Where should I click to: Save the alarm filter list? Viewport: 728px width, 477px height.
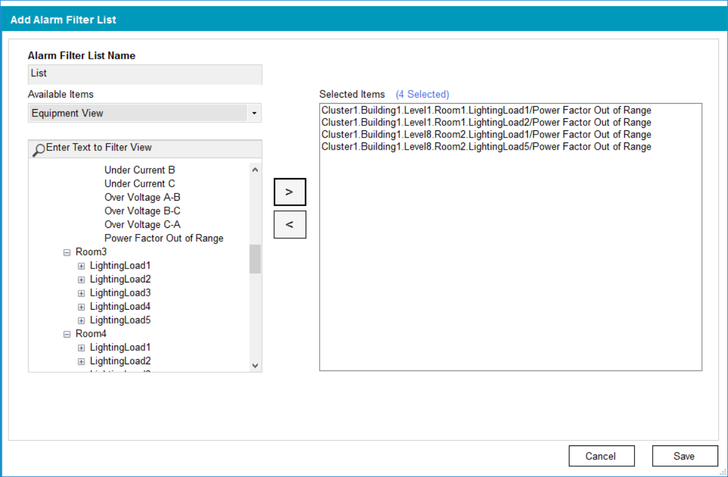pos(684,456)
